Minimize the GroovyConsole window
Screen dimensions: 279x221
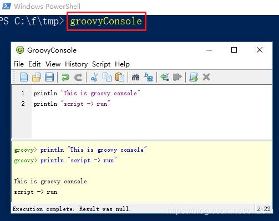pyautogui.click(x=209, y=50)
